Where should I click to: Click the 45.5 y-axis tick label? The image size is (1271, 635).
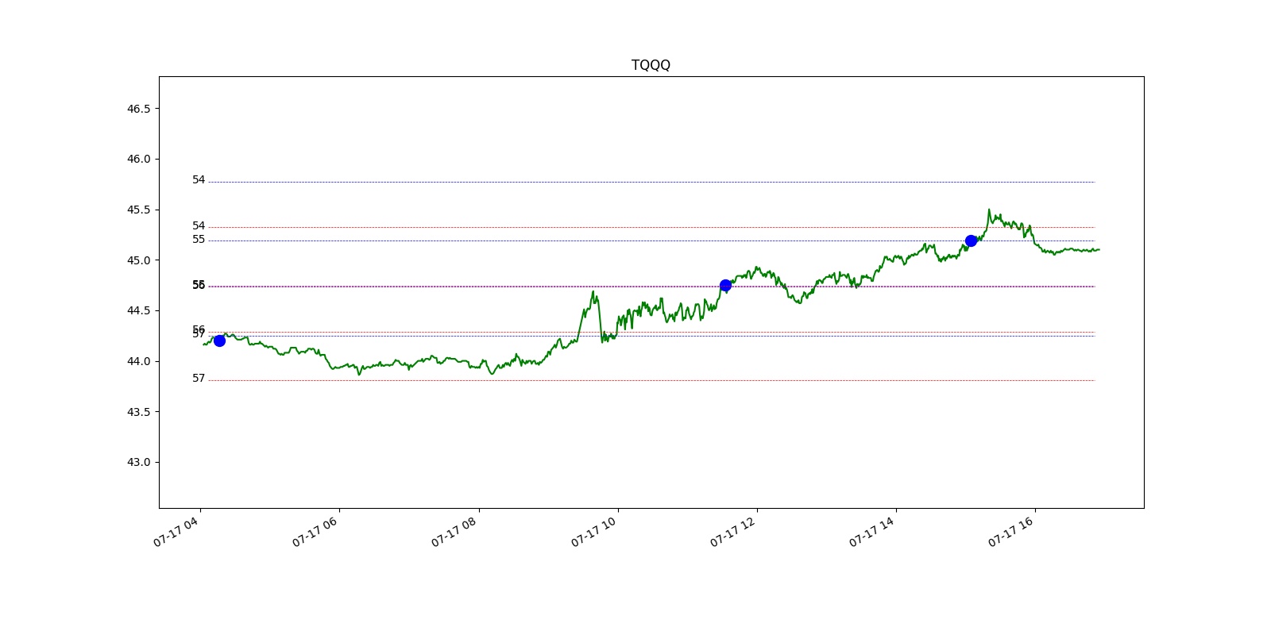tap(138, 210)
